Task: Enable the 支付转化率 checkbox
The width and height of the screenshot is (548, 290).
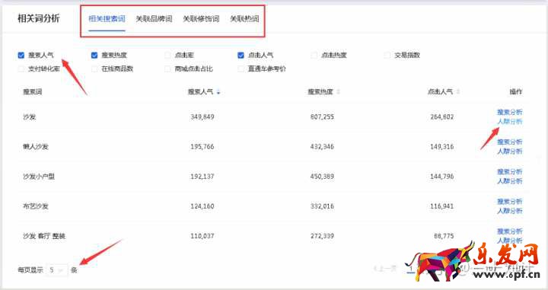Action: coord(21,69)
